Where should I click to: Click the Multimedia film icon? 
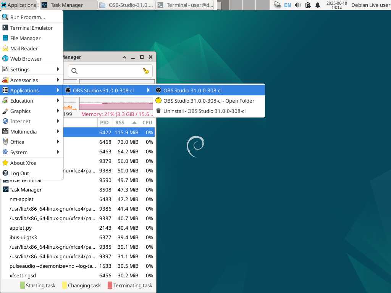[5, 131]
